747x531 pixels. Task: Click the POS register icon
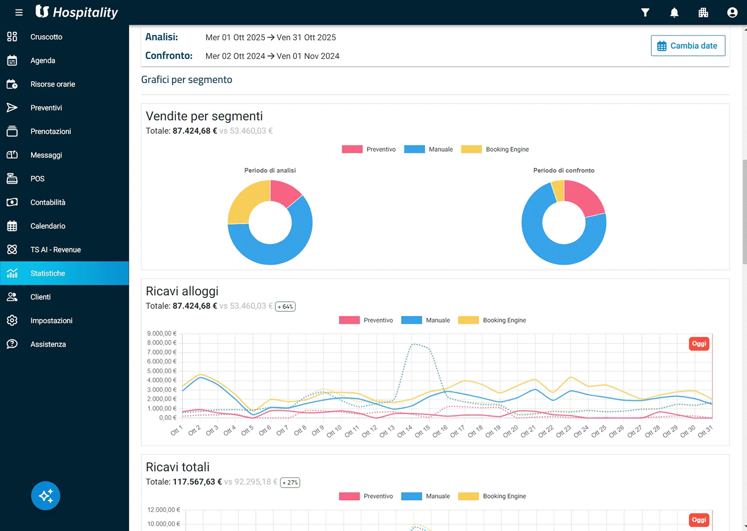[x=12, y=178]
